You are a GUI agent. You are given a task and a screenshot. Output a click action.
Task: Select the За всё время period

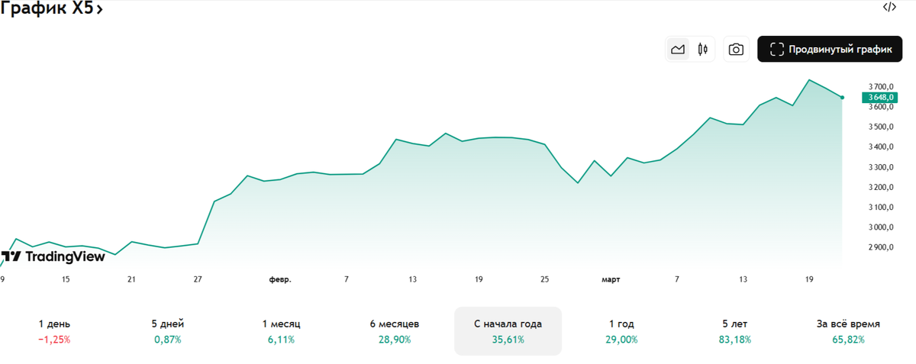848,331
